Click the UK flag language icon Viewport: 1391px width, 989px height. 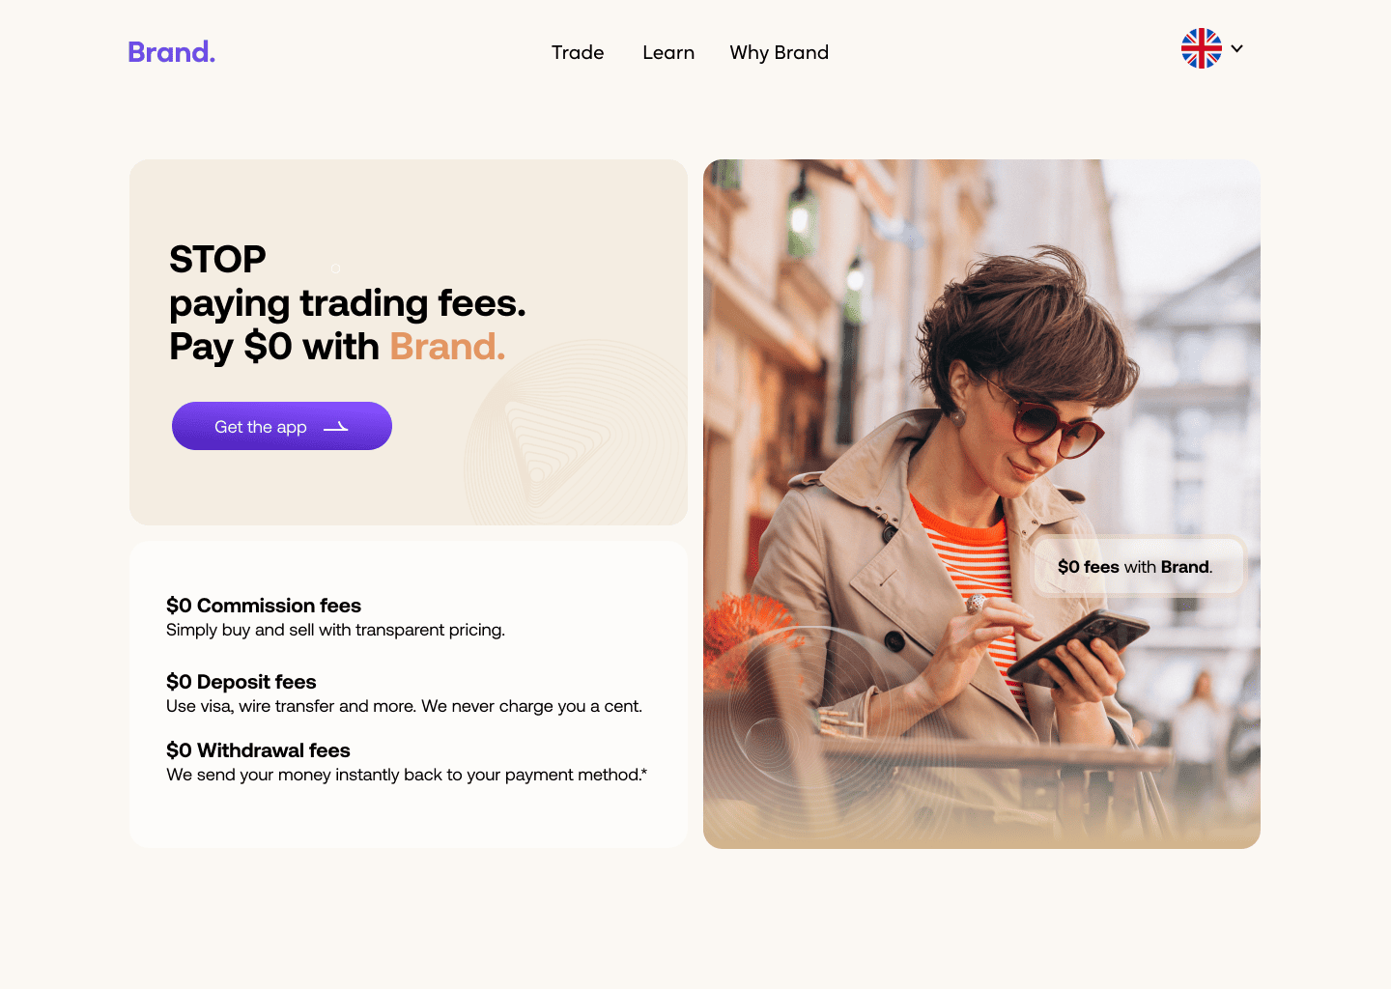point(1202,48)
